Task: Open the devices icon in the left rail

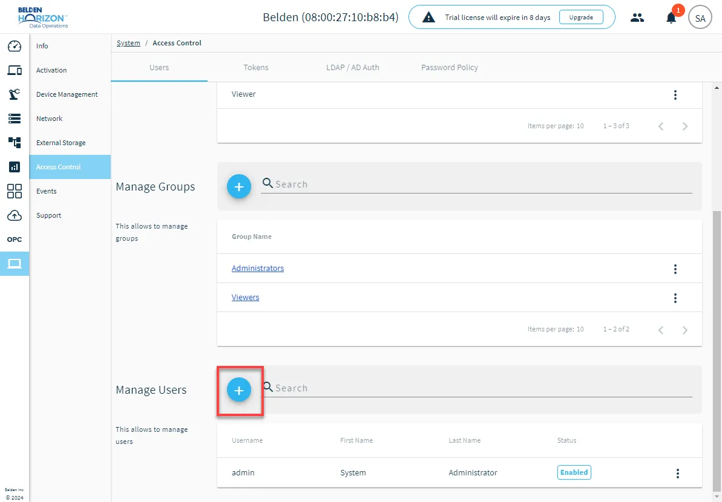Action: tap(15, 70)
